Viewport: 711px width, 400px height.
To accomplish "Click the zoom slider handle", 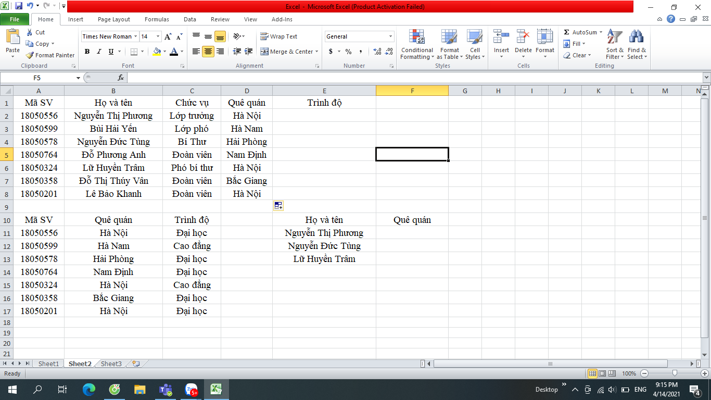I will tap(675, 373).
